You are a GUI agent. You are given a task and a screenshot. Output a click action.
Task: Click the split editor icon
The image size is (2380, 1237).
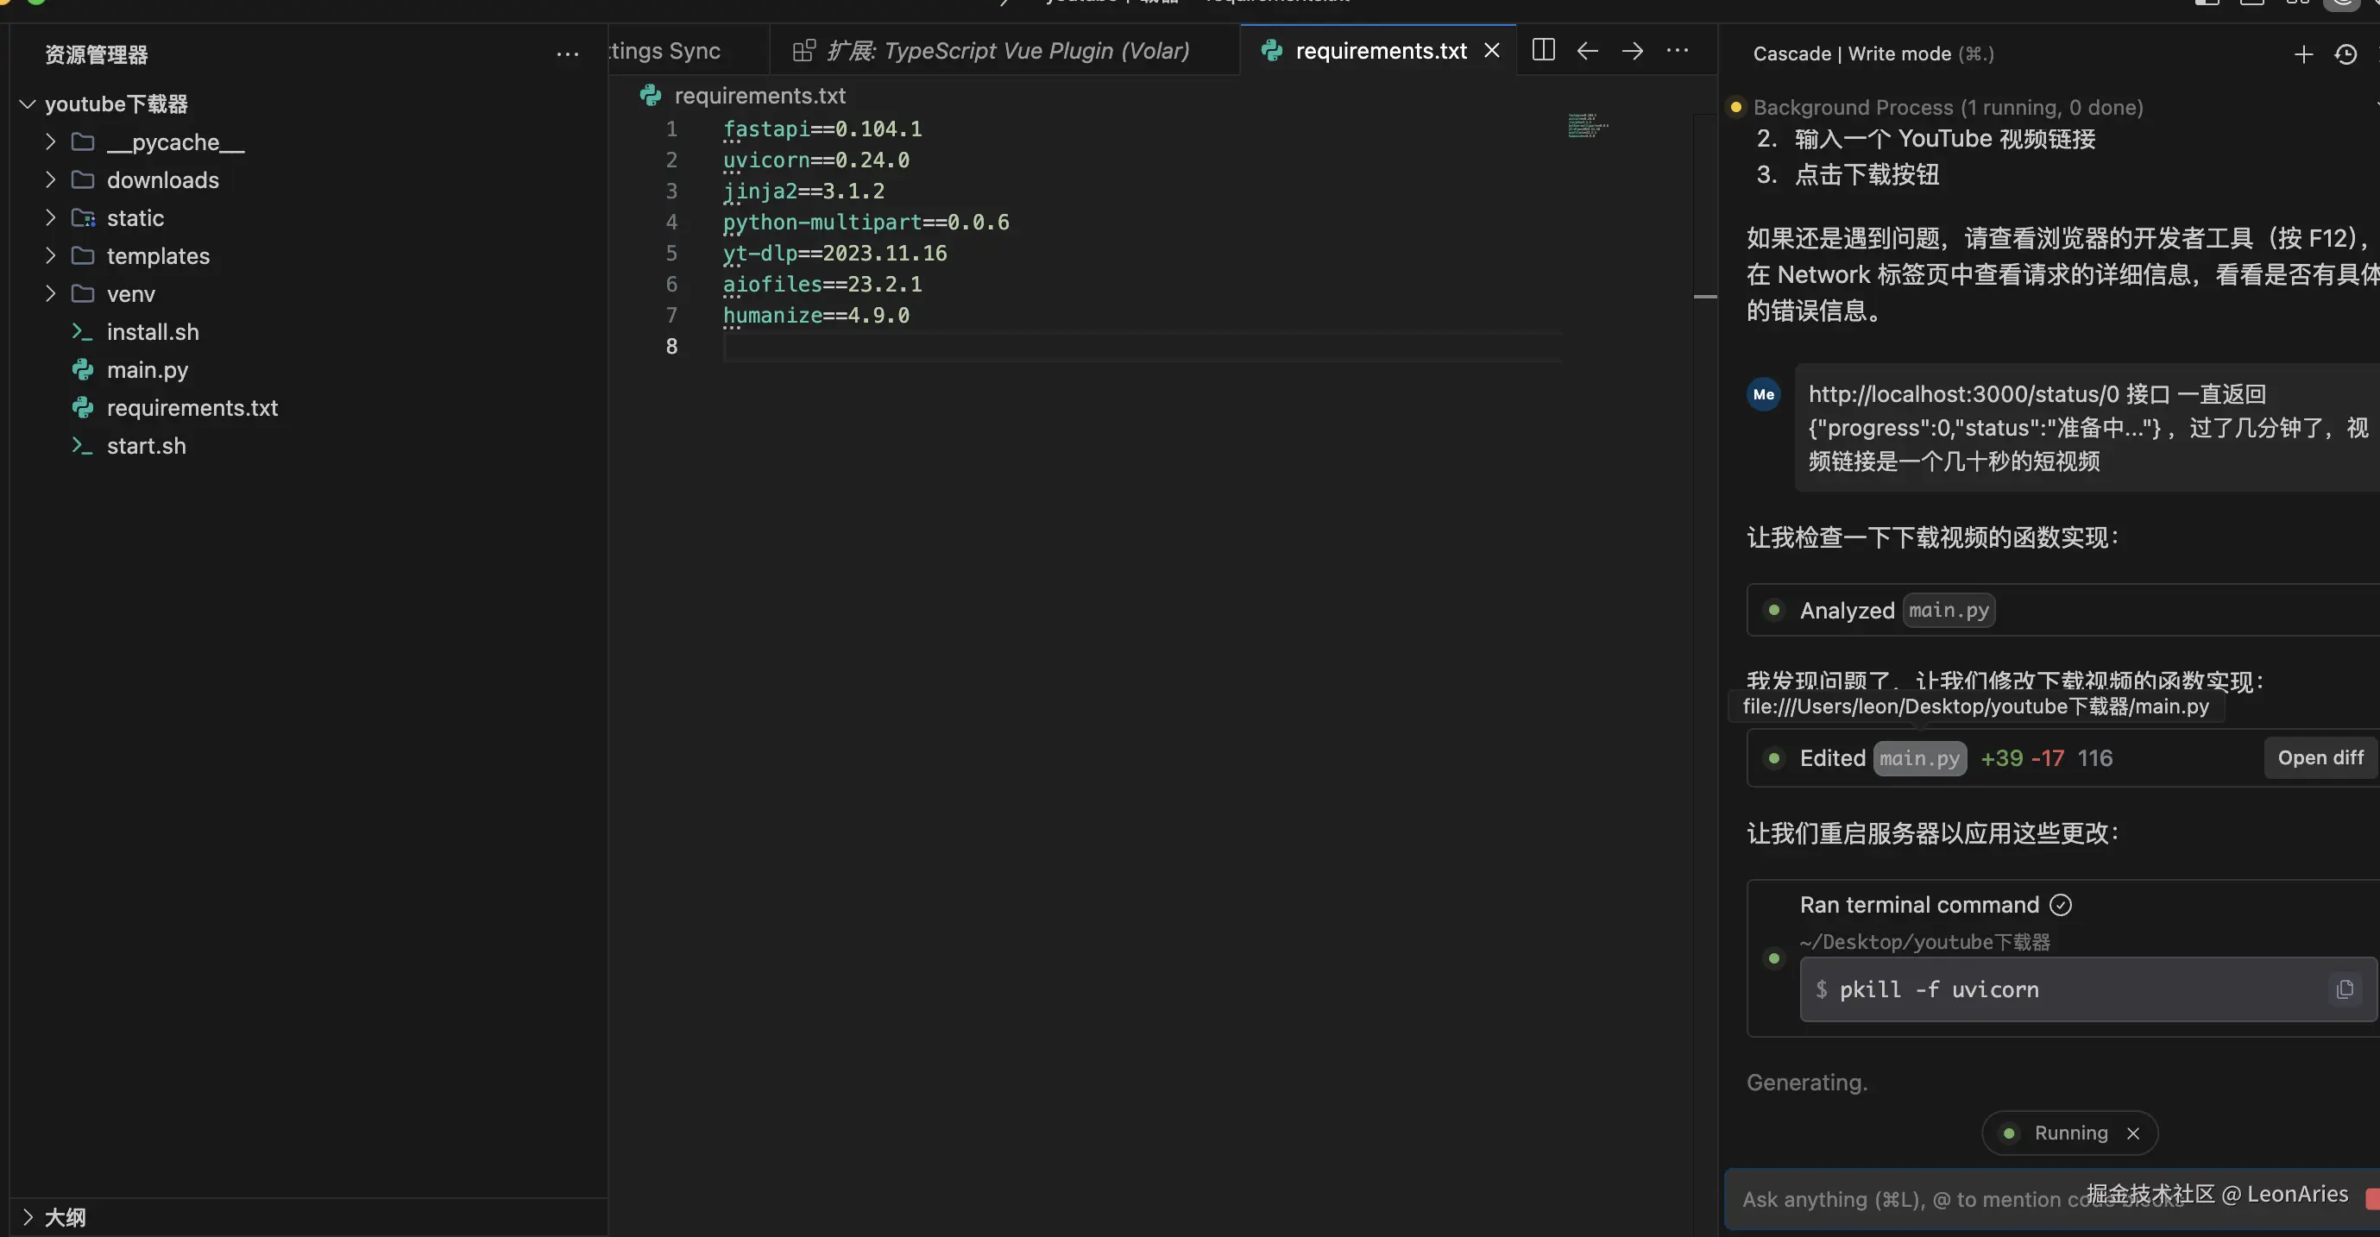point(1543,50)
